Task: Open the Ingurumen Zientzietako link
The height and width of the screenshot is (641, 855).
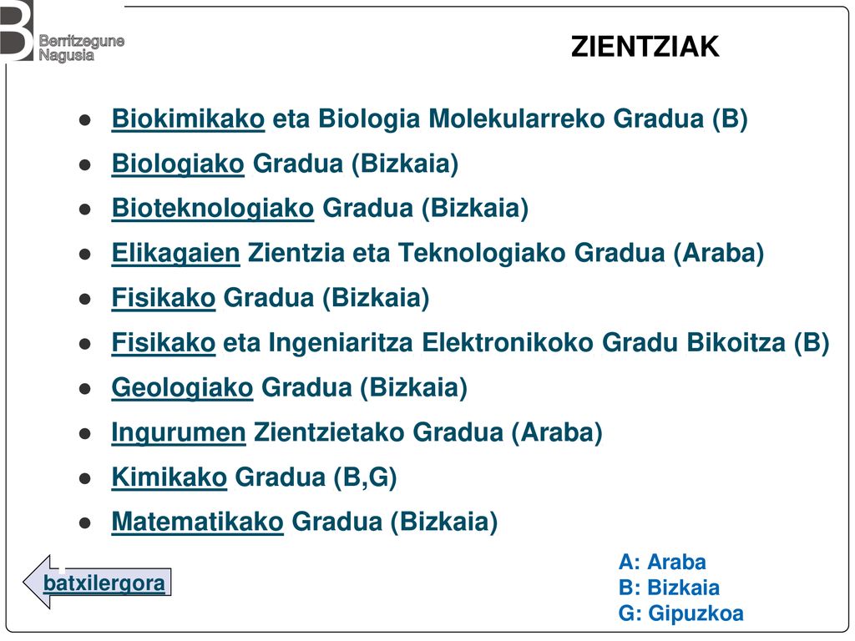Action: coord(179,433)
